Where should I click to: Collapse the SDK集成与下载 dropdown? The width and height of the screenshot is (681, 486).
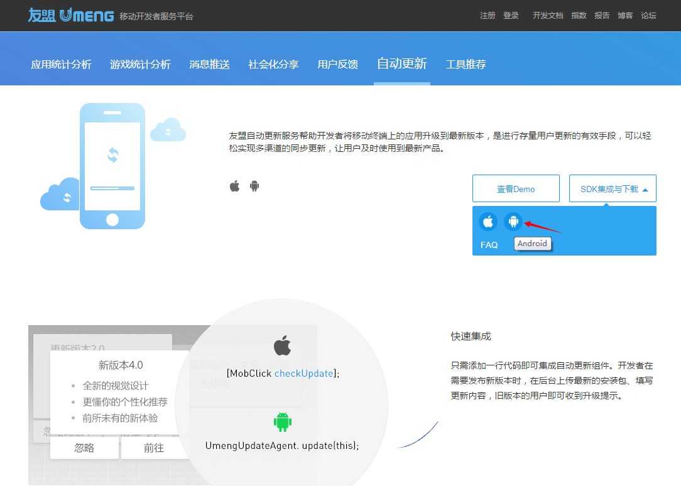coord(613,189)
